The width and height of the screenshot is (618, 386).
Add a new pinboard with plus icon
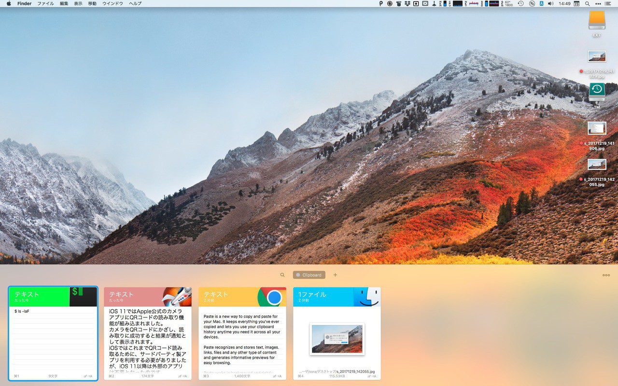click(335, 275)
